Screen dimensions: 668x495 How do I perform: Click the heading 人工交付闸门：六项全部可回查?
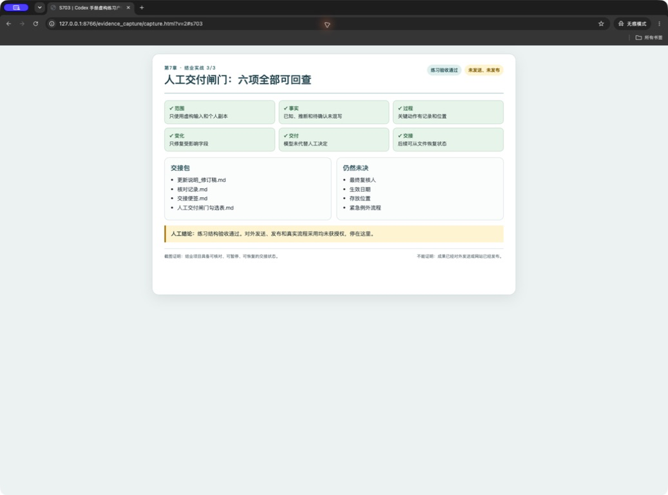238,80
